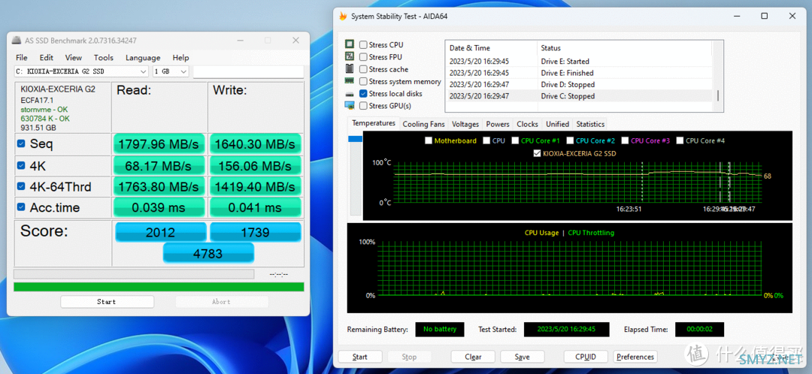Click the total score 4783 box
The height and width of the screenshot is (374, 812).
coord(208,254)
